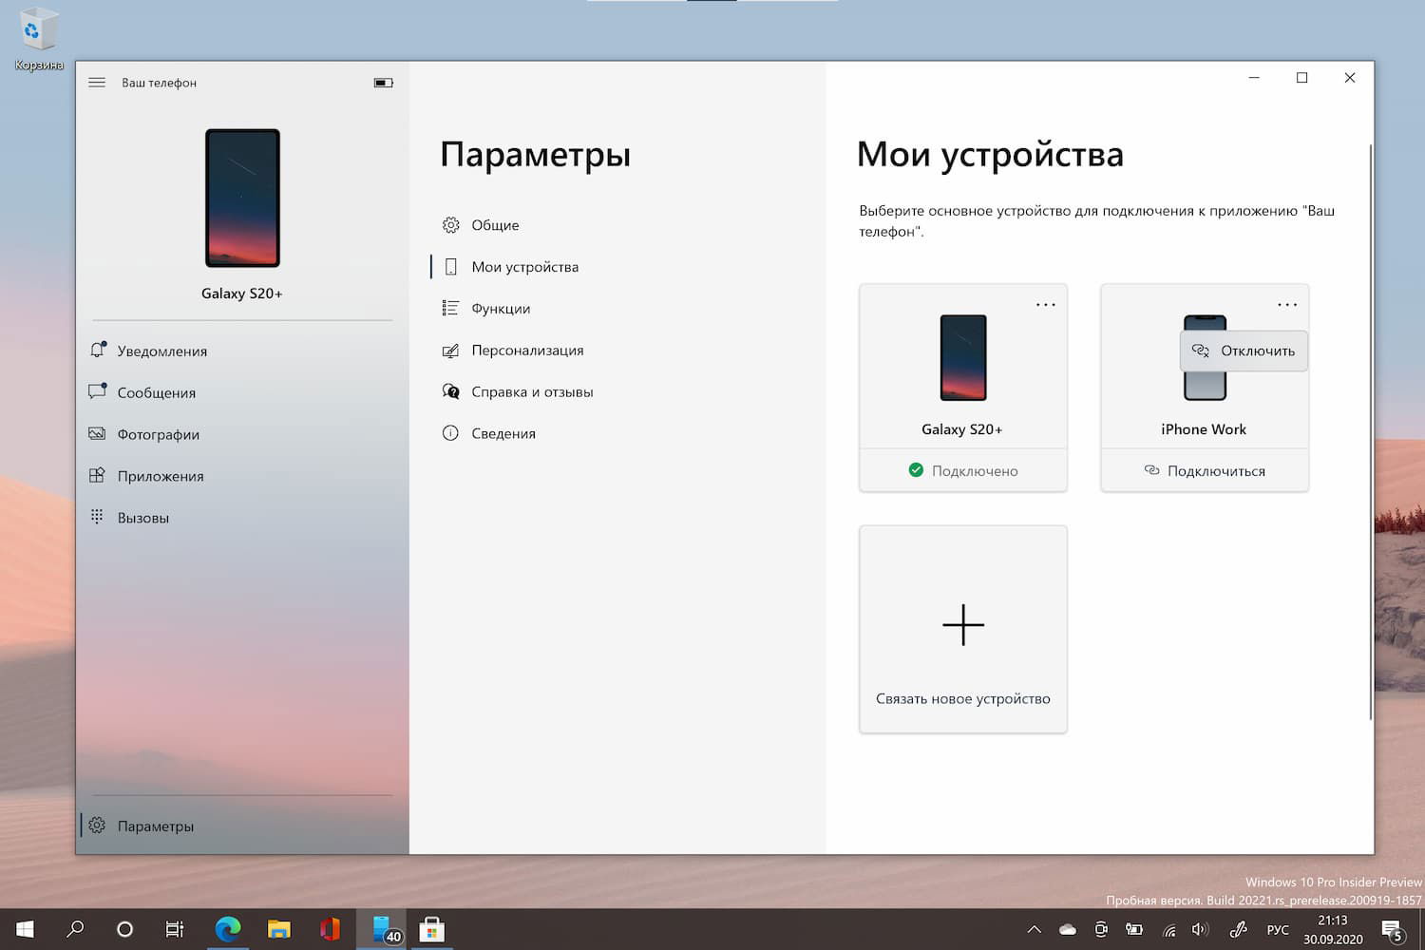
Task: Click the Ваш телефон window title
Action: 159,83
